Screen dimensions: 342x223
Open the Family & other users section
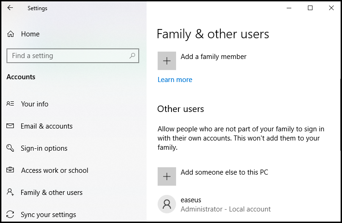pyautogui.click(x=52, y=193)
